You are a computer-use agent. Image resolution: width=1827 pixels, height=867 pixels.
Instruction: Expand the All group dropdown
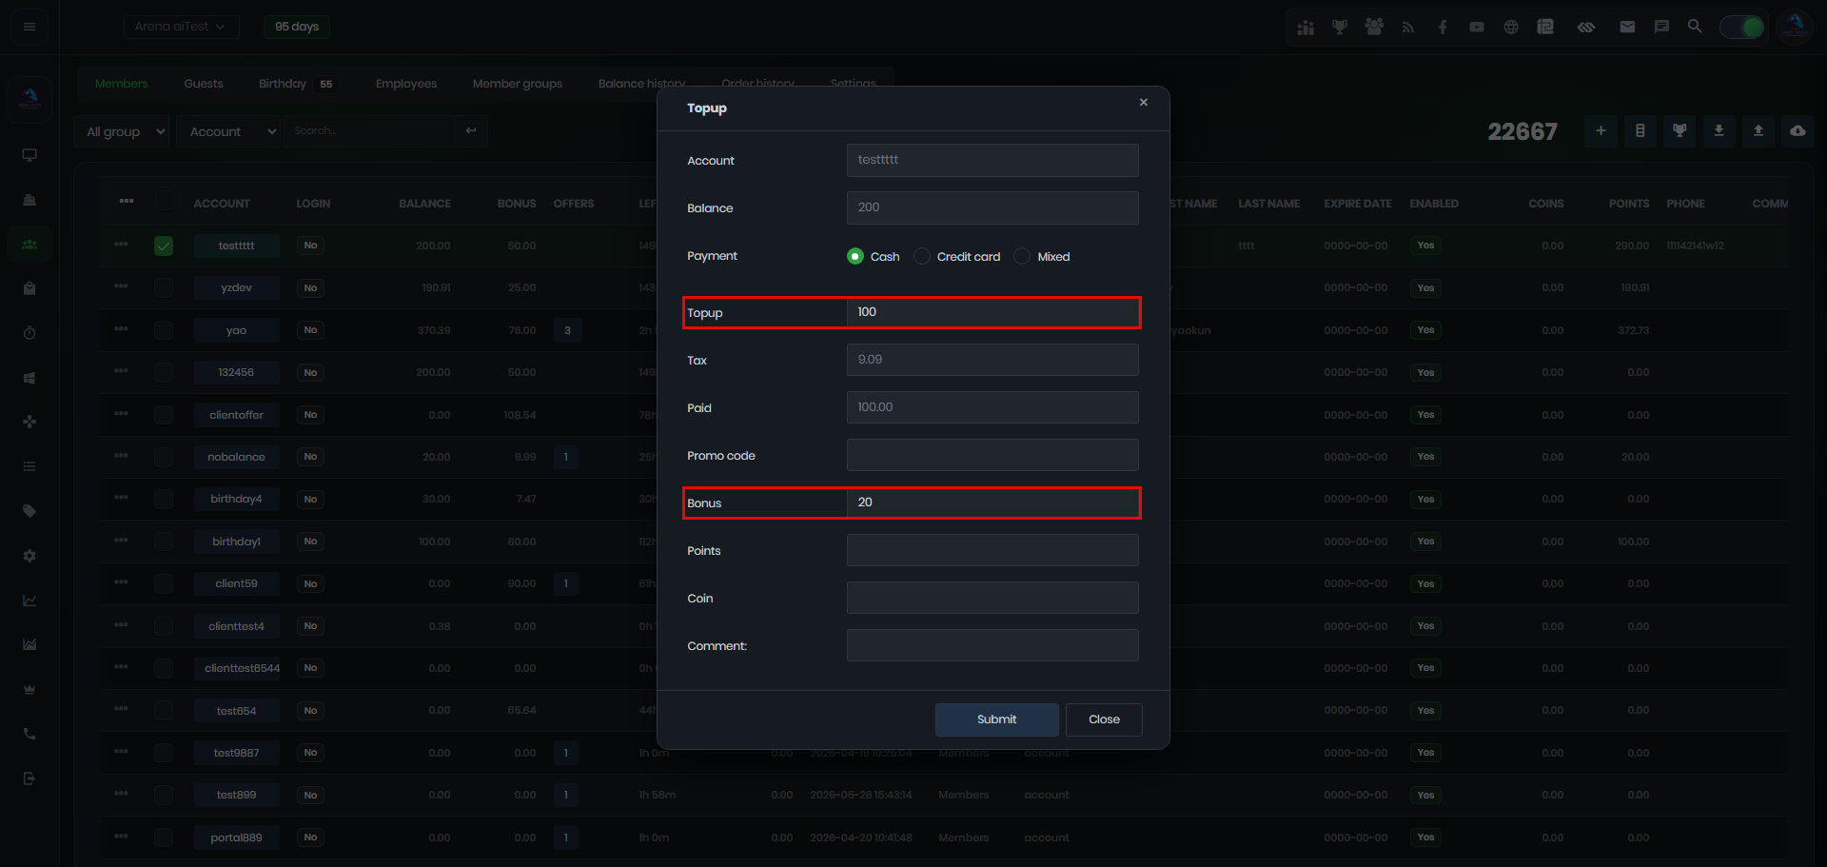pyautogui.click(x=125, y=131)
